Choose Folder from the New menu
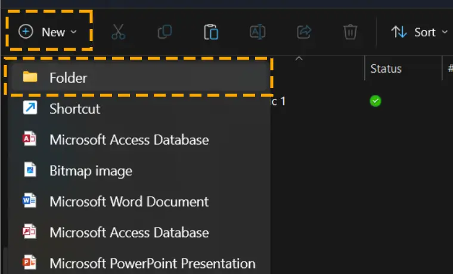Screen dimensions: 453x274 139,77
